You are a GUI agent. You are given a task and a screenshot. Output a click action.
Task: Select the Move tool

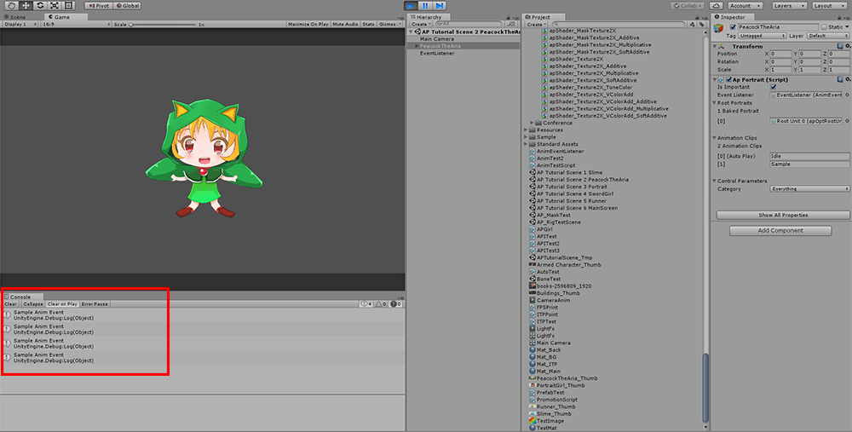[x=26, y=5]
